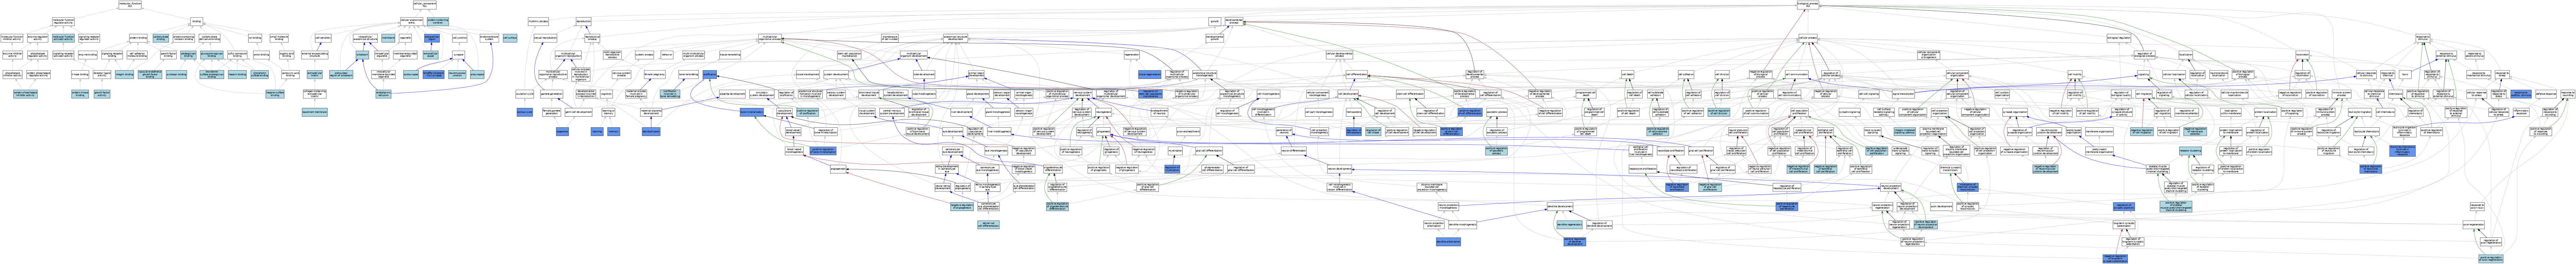Select the 'ossification' node
Viewport: 2576px width, 264px height.
click(710, 74)
